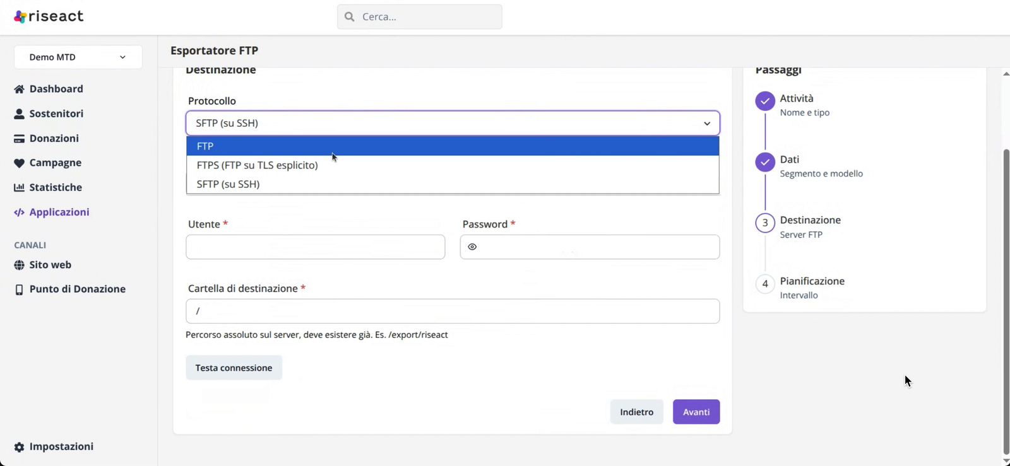Click the Sito web globe icon
The image size is (1010, 466).
[19, 265]
